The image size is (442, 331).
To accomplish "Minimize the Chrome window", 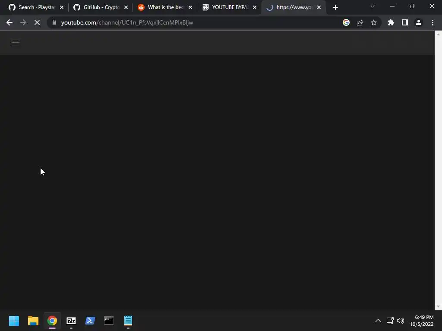I will (392, 6).
